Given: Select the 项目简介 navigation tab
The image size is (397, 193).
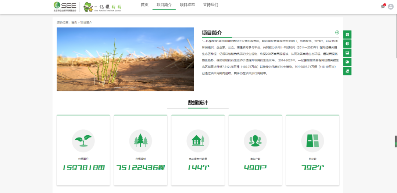Looking at the screenshot, I should (164, 5).
